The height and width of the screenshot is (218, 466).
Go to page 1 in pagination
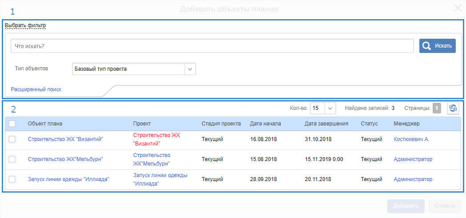coord(437,108)
